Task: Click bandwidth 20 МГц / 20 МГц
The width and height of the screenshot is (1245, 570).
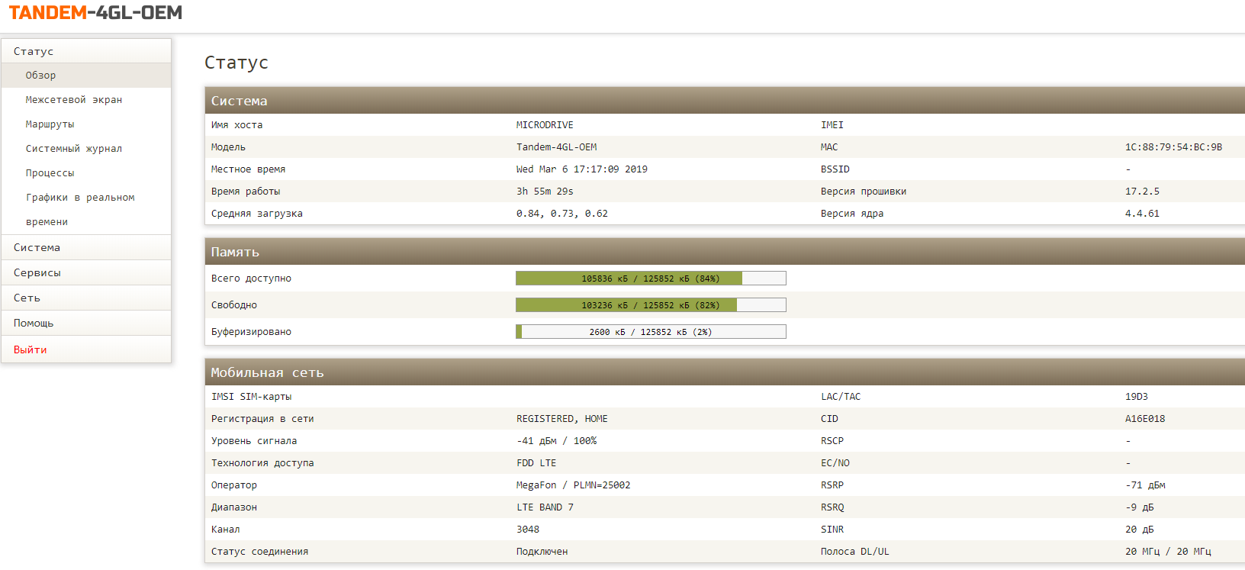Action: coord(1168,552)
